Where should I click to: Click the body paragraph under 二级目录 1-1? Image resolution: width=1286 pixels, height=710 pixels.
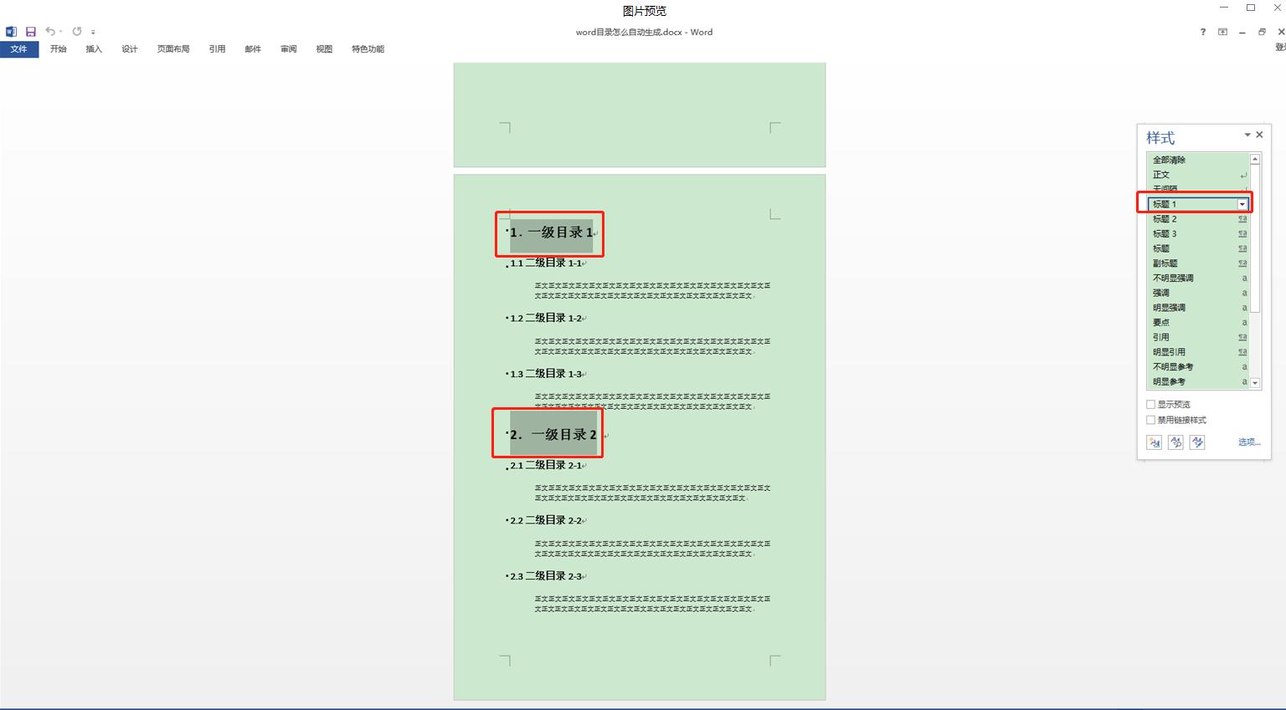point(652,290)
